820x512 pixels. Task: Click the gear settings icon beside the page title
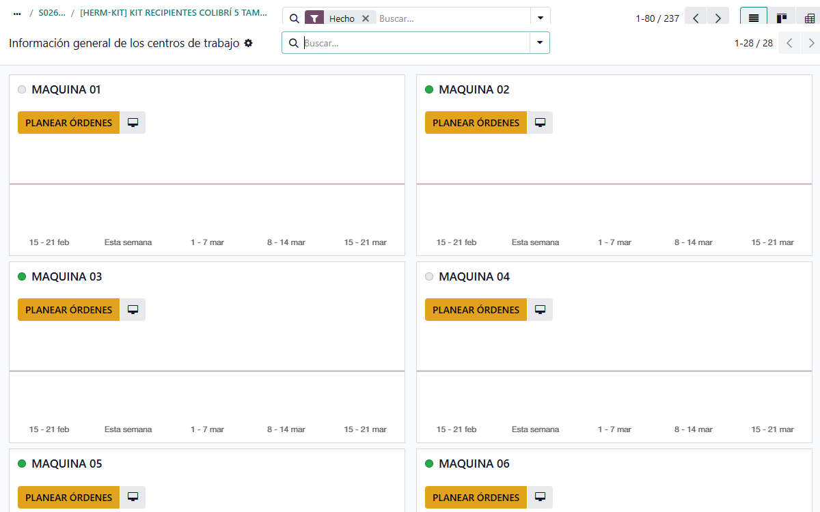[x=248, y=43]
